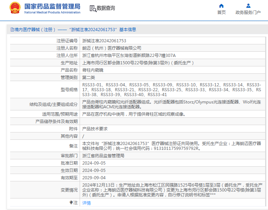Image resolution: width=268 pixels, height=210 pixels.
Task: Open the 数据查询 search icon
Action: [x=93, y=8]
